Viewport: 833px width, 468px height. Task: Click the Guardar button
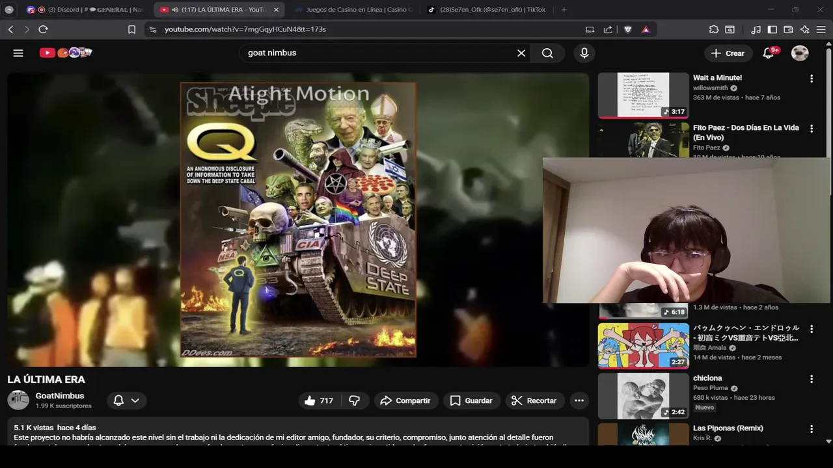471,400
